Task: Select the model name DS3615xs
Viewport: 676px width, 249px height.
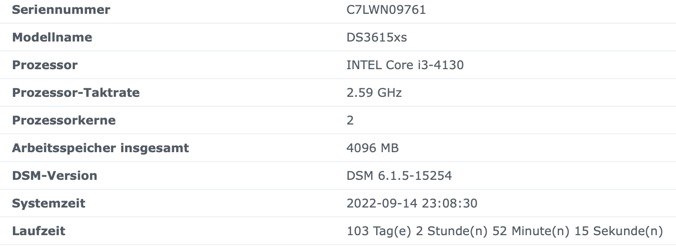Action: tap(377, 37)
